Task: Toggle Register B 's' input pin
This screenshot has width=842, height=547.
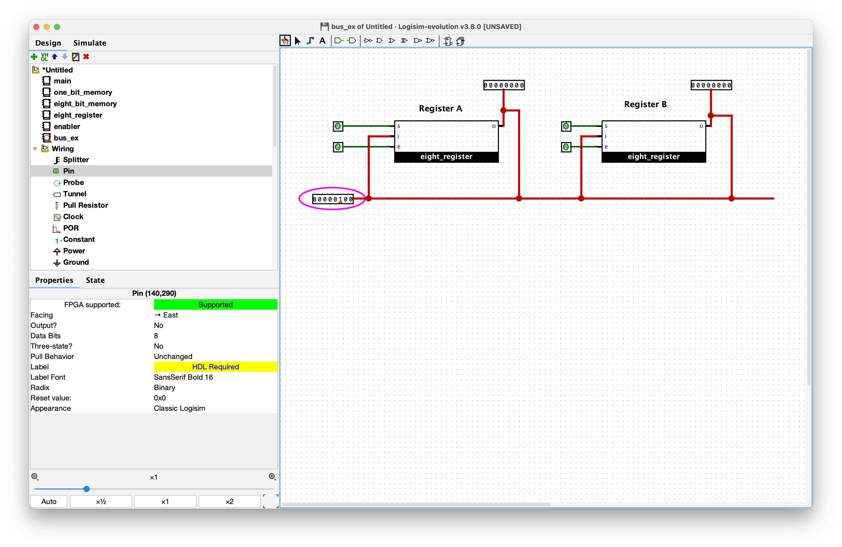Action: [566, 126]
